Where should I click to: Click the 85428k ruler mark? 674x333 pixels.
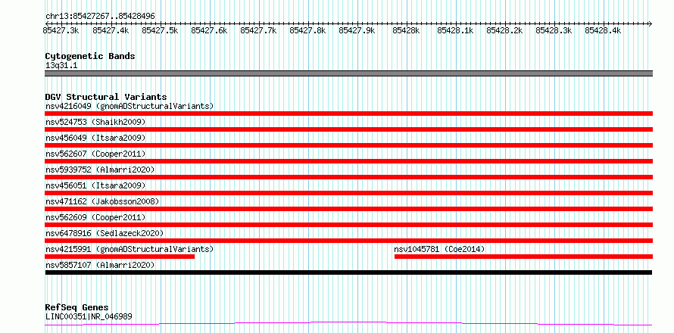coord(406,30)
